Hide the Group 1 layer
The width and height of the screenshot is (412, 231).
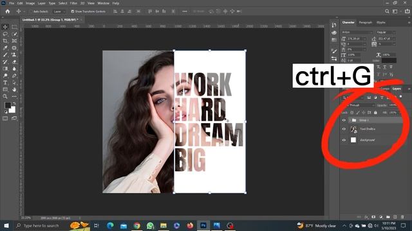coord(344,120)
